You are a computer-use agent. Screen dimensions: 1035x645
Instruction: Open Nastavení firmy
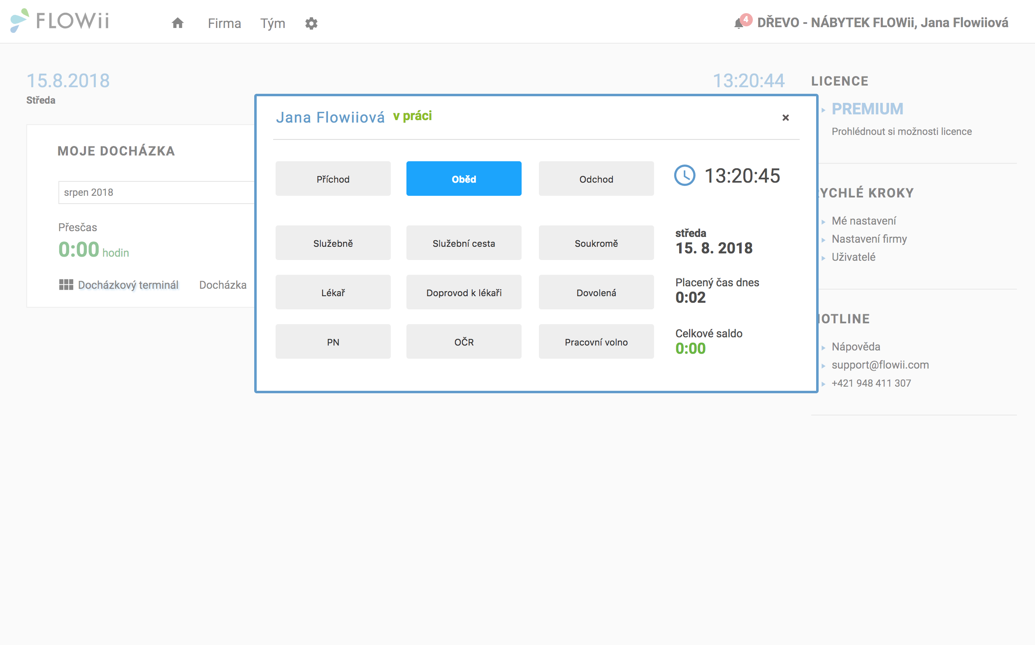click(x=869, y=239)
